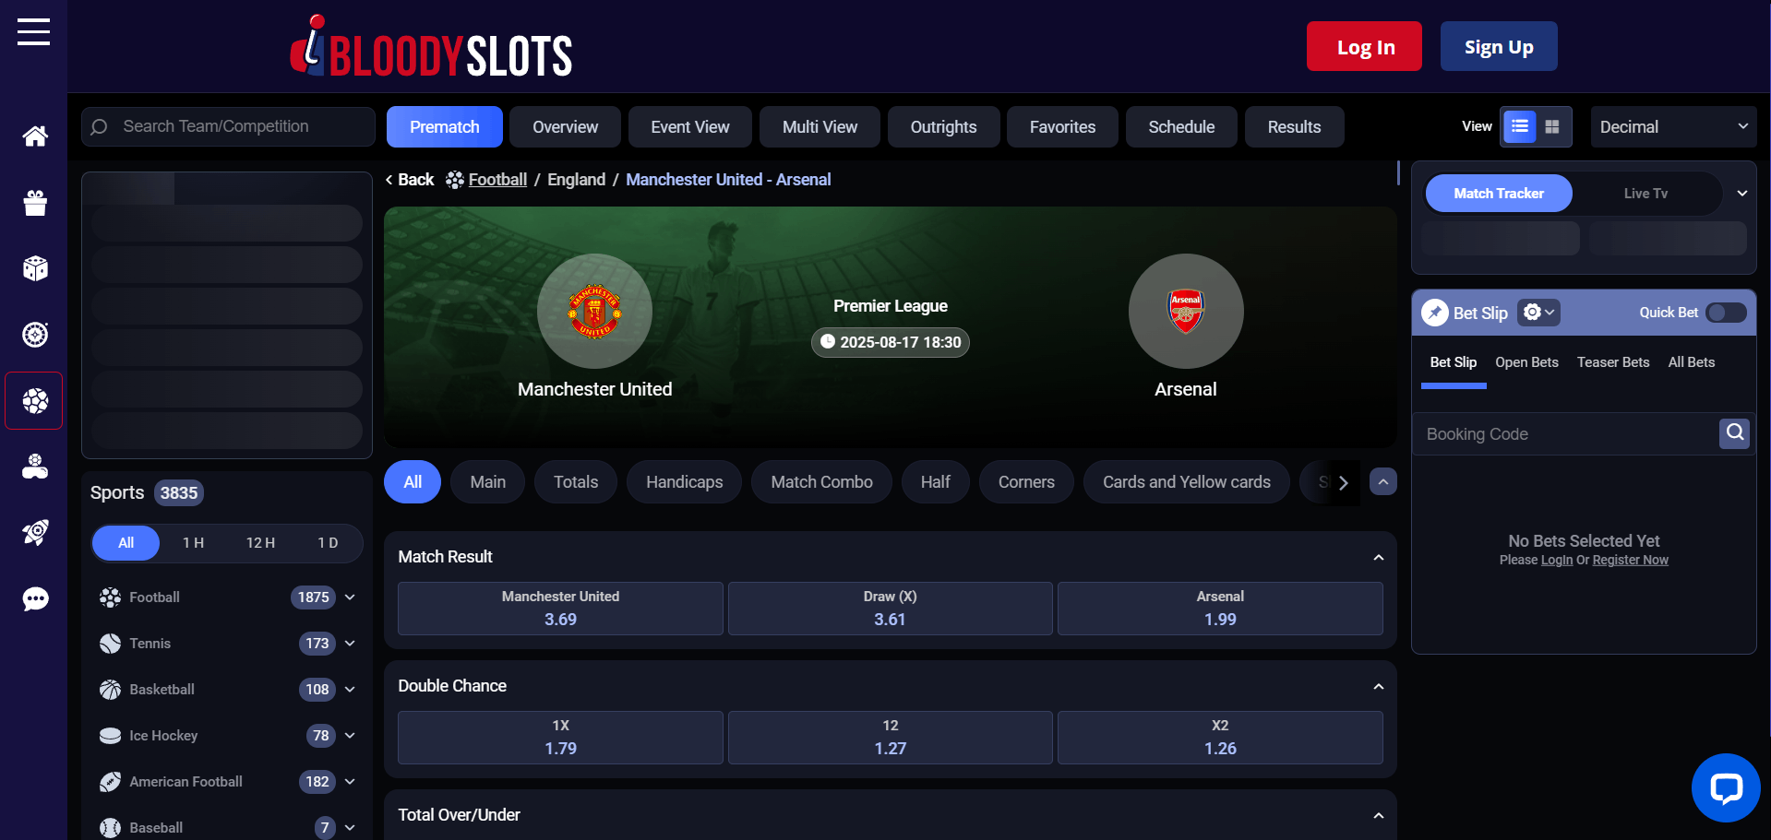Select the roulette Live Casino icon
The width and height of the screenshot is (1771, 840).
[34, 335]
